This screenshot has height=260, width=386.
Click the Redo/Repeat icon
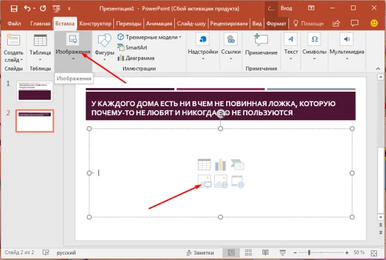43,8
